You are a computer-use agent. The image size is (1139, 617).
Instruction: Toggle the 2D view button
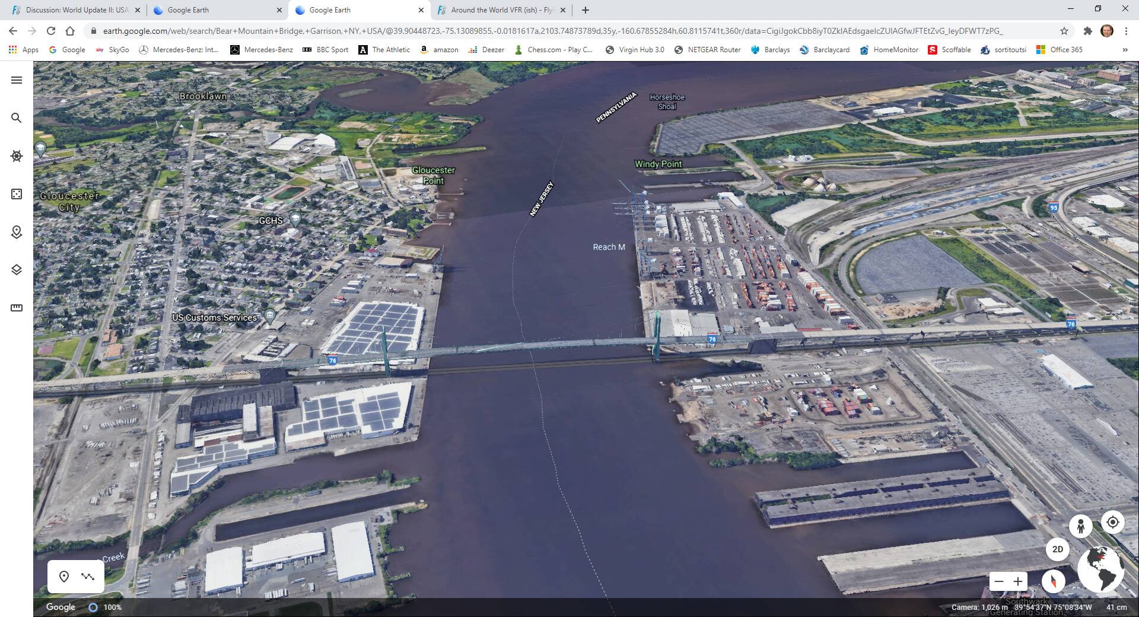click(1058, 549)
